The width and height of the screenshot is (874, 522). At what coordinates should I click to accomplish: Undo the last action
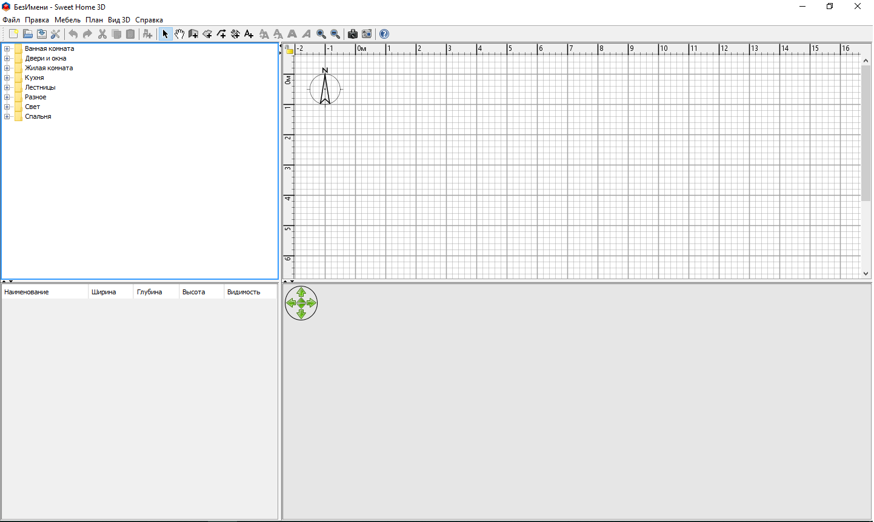point(73,34)
